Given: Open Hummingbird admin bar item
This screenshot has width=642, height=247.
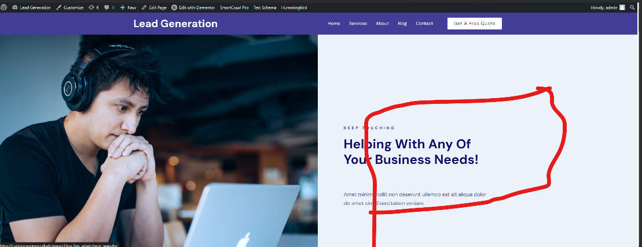Looking at the screenshot, I should tap(294, 8).
